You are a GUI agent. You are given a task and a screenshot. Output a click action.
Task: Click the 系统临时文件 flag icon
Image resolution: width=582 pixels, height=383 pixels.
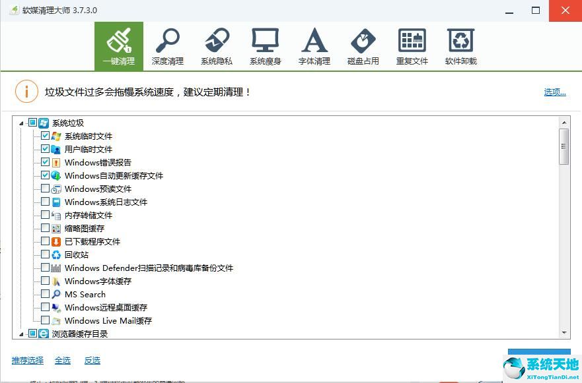(56, 136)
